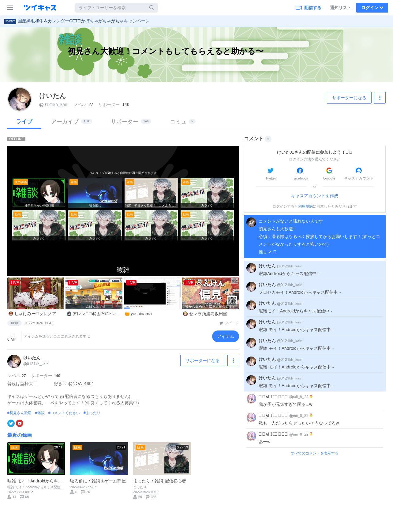Screen dimensions: 393x525
Task: Click title まったり / 雑談 配信初心者
Action: (x=159, y=481)
